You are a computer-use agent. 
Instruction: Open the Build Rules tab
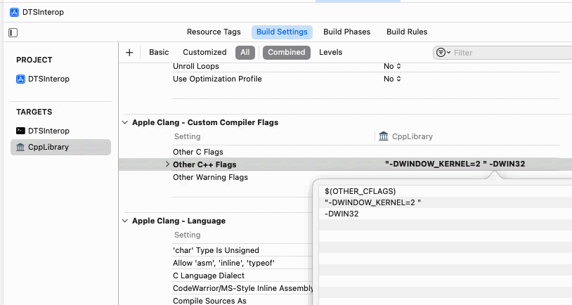pyautogui.click(x=407, y=32)
